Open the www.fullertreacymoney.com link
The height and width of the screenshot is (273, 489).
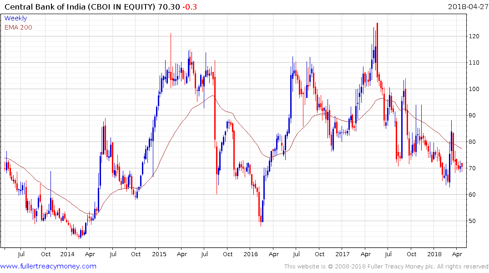coord(48,266)
